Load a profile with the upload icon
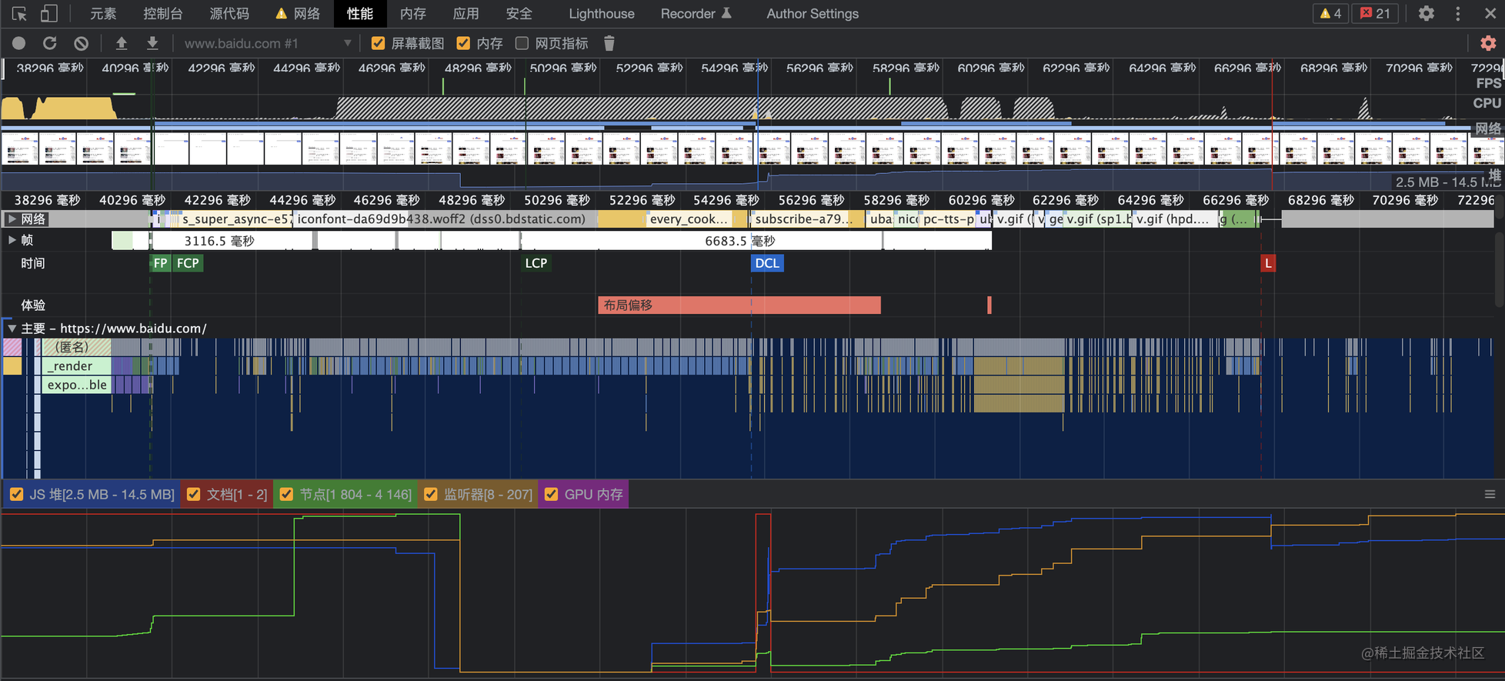 tap(122, 44)
